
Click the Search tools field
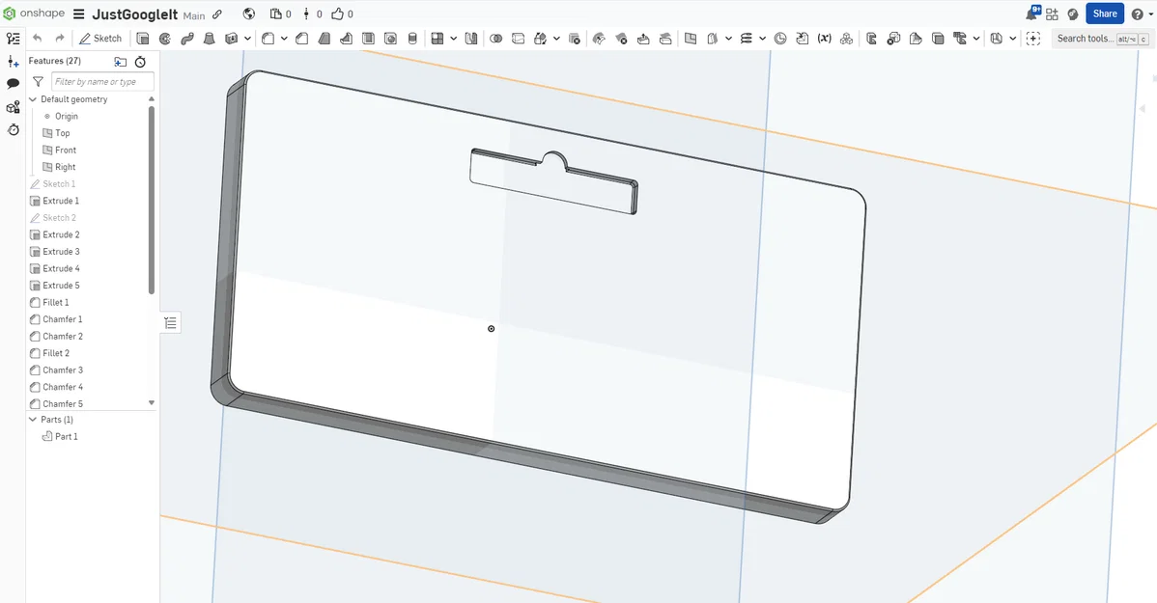tap(1102, 39)
